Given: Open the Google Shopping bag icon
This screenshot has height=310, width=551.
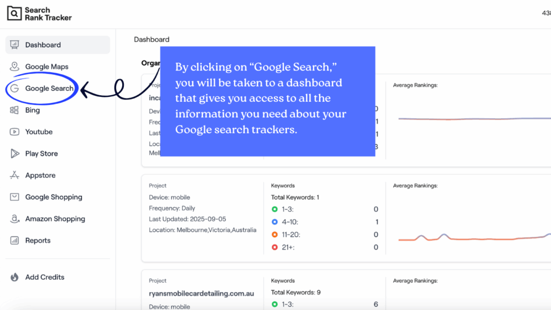Looking at the screenshot, I should (15, 197).
